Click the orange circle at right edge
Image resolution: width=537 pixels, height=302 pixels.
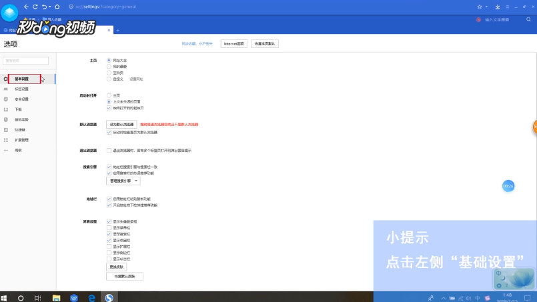pos(534,127)
